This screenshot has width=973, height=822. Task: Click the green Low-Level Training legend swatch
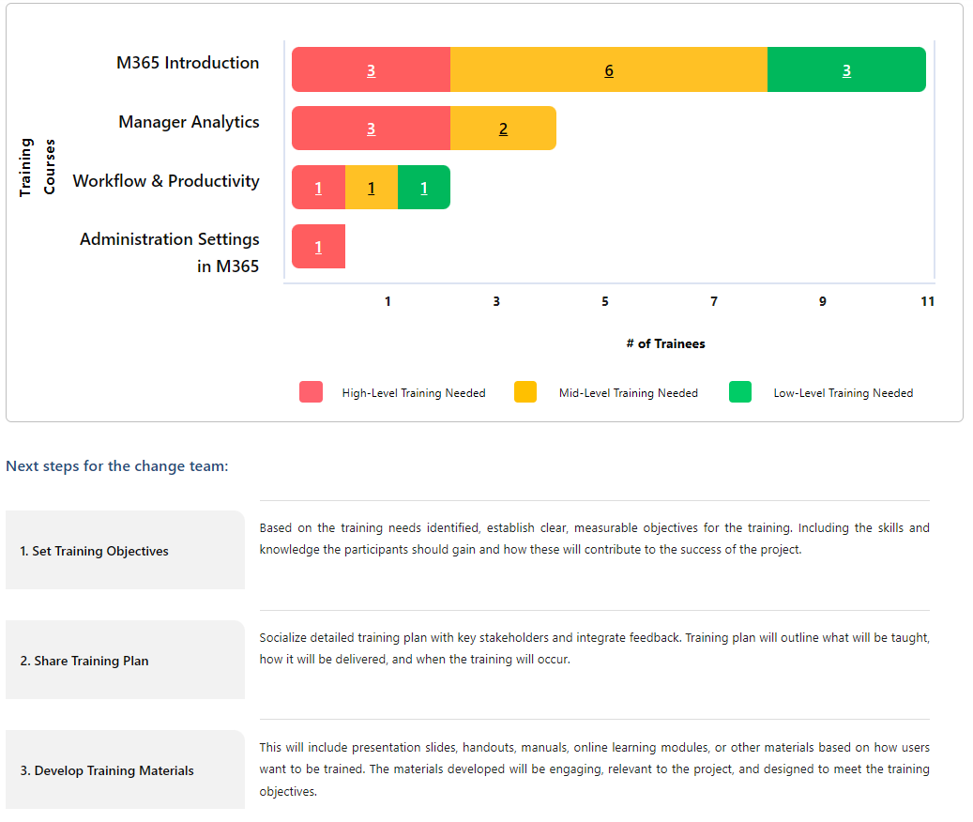[x=739, y=392]
